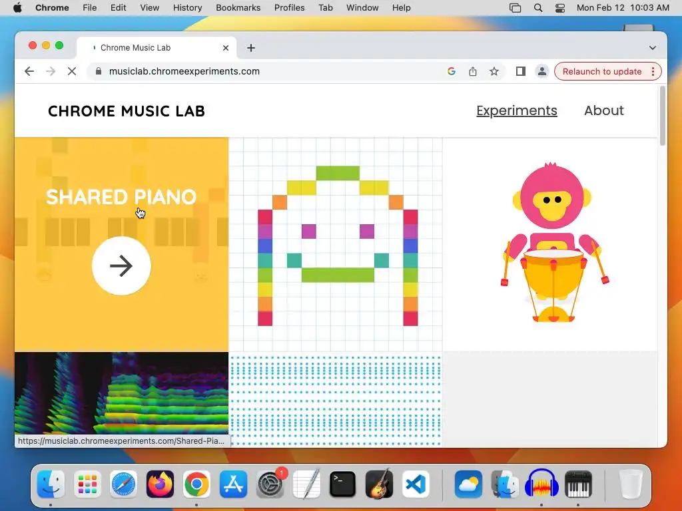Click the Chrome icon in the Dock
The width and height of the screenshot is (682, 511).
196,484
